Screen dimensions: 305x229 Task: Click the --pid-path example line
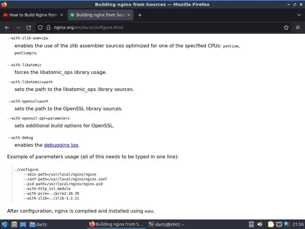(63, 184)
